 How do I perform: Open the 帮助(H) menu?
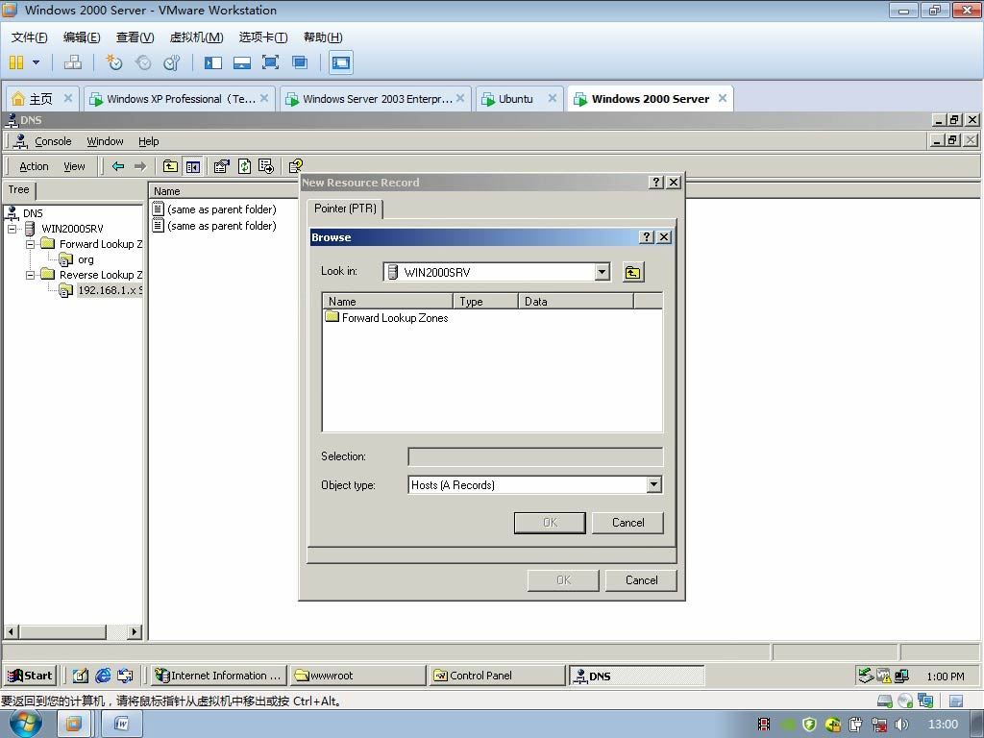tap(323, 37)
